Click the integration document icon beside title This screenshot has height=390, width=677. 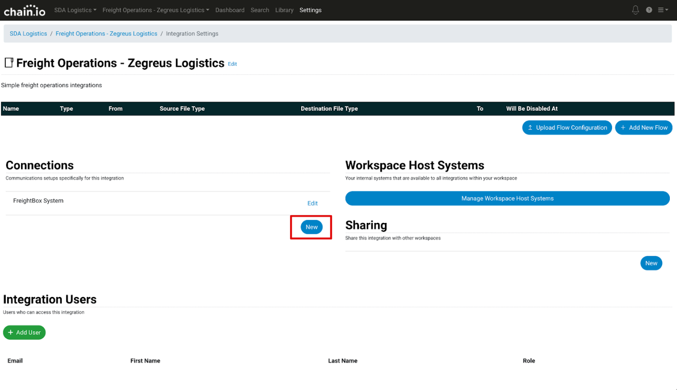[x=9, y=63]
